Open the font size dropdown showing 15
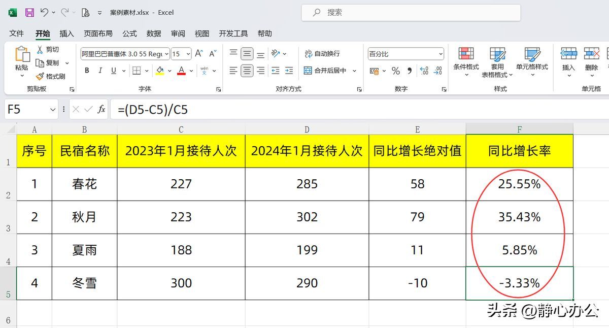The height and width of the screenshot is (328, 609). (188, 53)
